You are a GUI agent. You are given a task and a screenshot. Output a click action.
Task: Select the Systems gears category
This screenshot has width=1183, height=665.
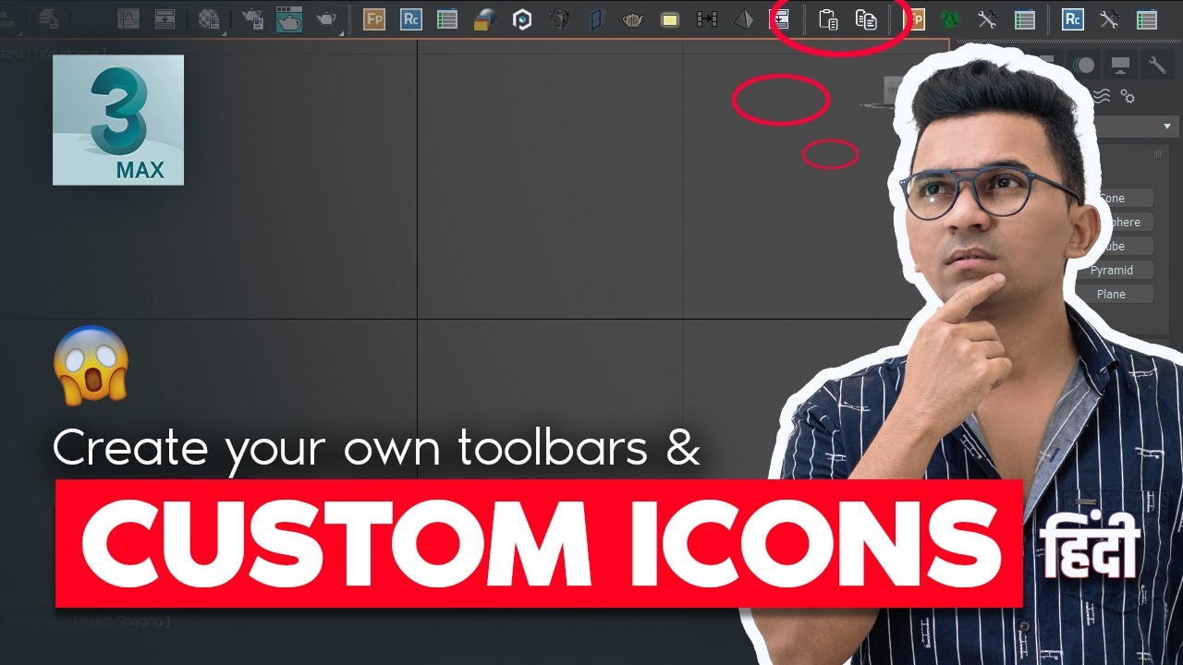(1128, 96)
